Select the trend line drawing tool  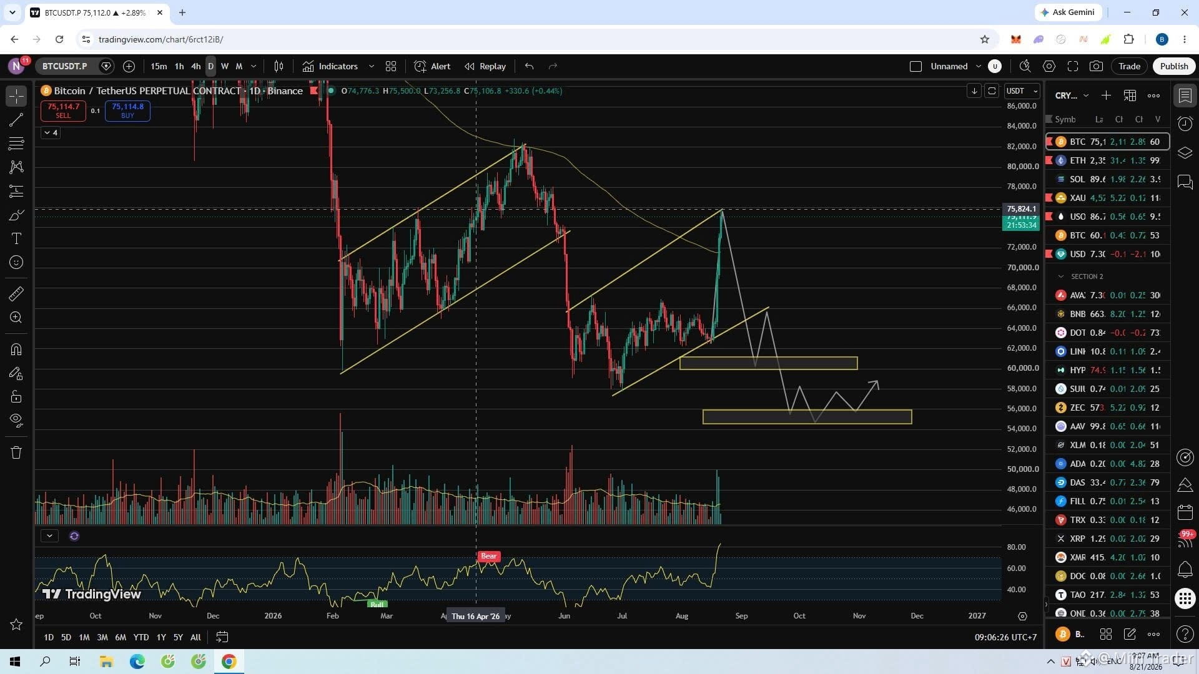pos(16,120)
